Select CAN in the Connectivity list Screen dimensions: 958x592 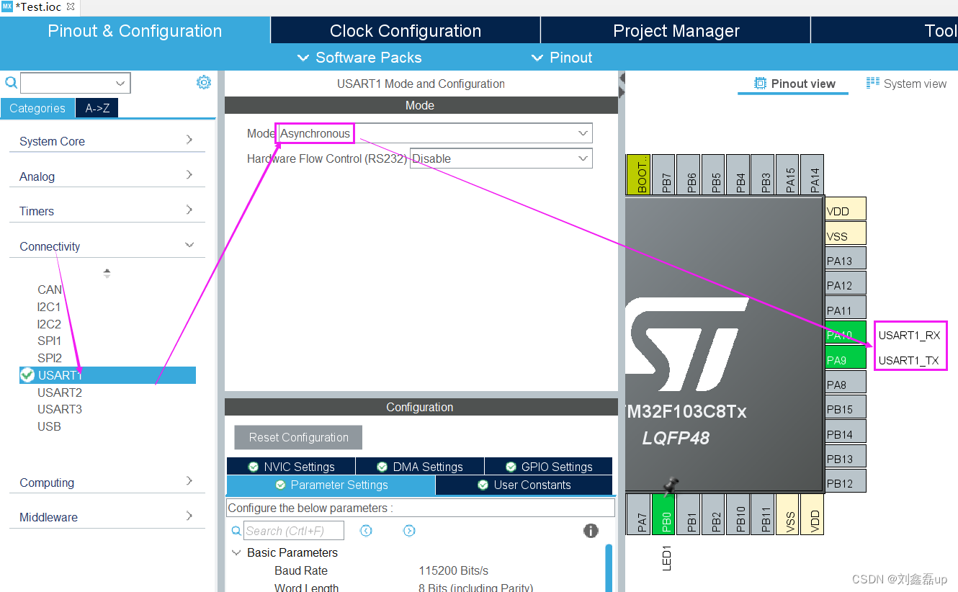pyautogui.click(x=50, y=290)
